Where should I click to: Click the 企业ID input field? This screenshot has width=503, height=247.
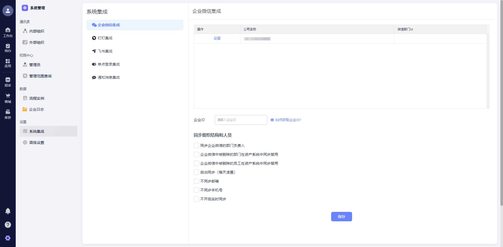coord(241,120)
